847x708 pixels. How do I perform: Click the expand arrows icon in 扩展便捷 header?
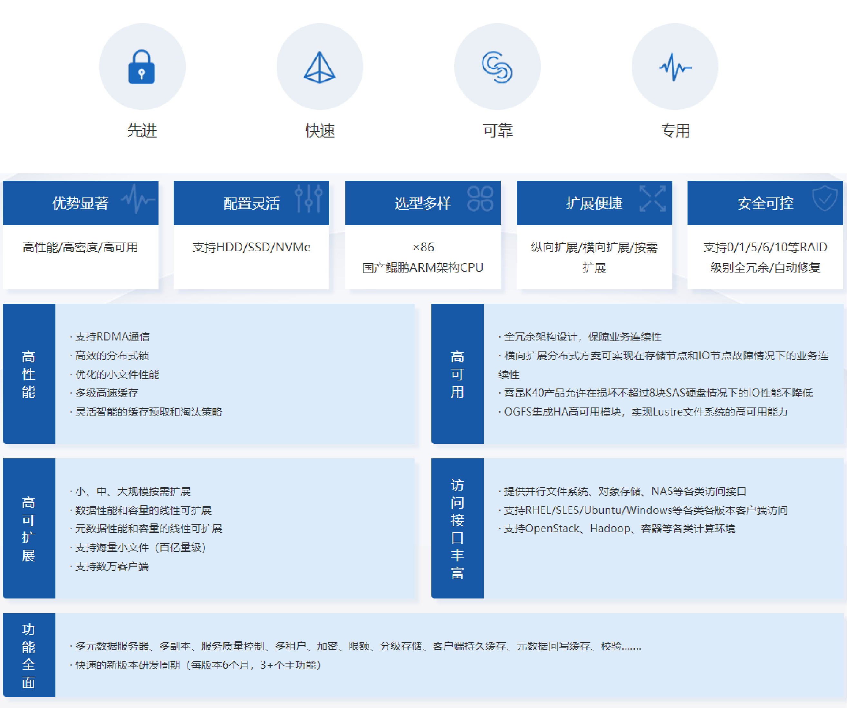click(x=652, y=198)
